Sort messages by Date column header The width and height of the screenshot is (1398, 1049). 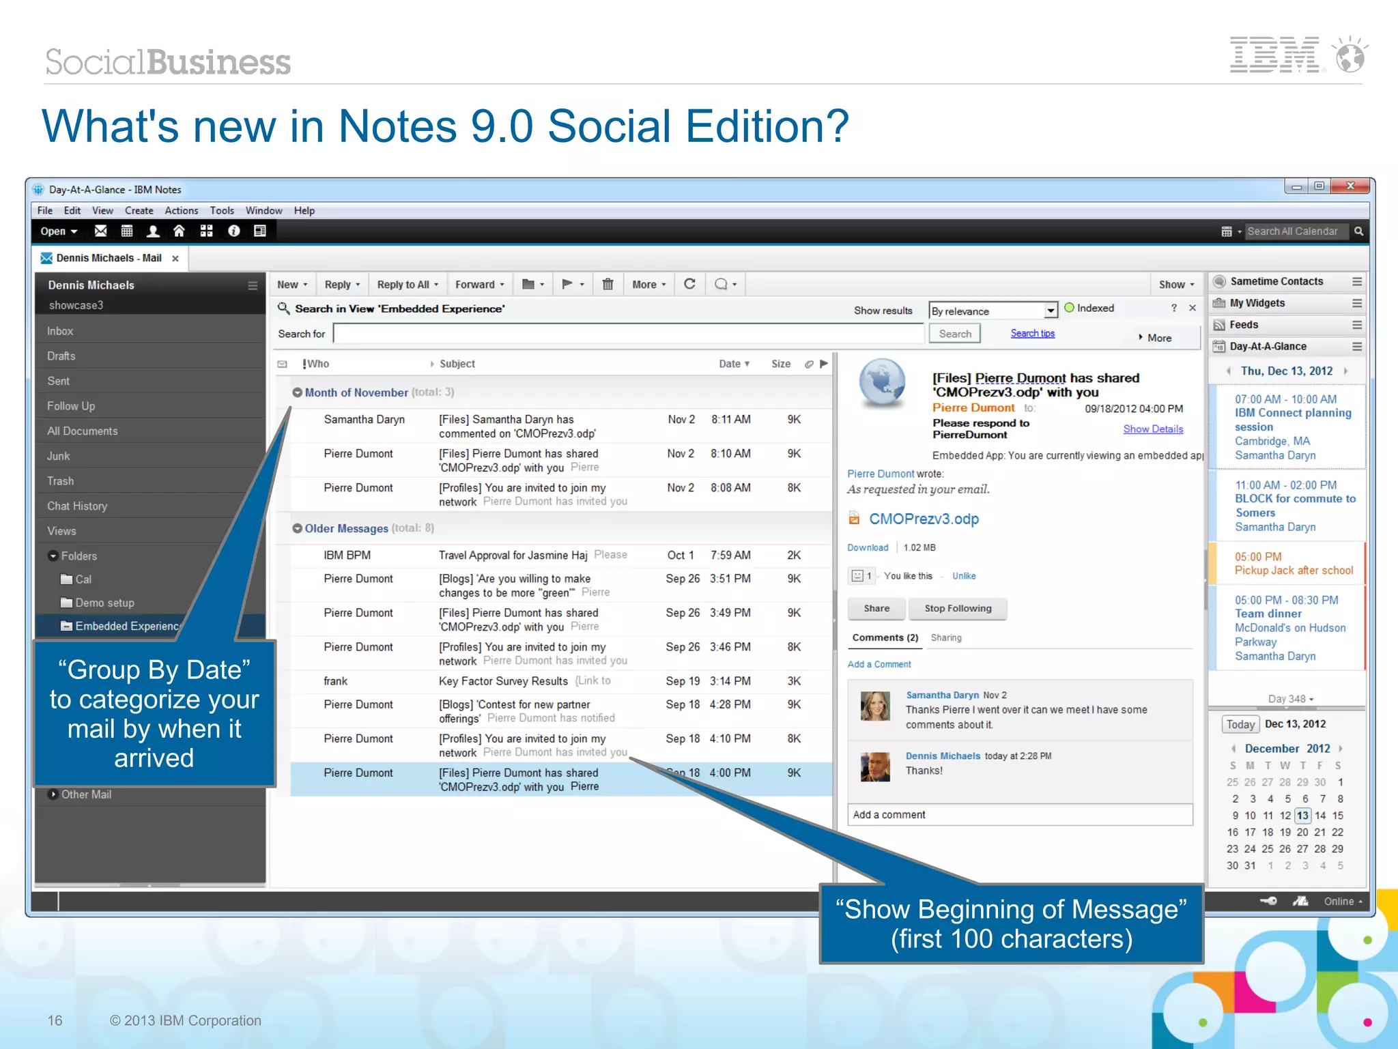click(x=734, y=364)
